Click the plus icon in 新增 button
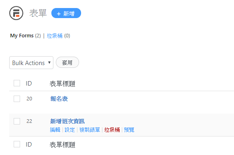This screenshot has height=155, width=234. [59, 14]
